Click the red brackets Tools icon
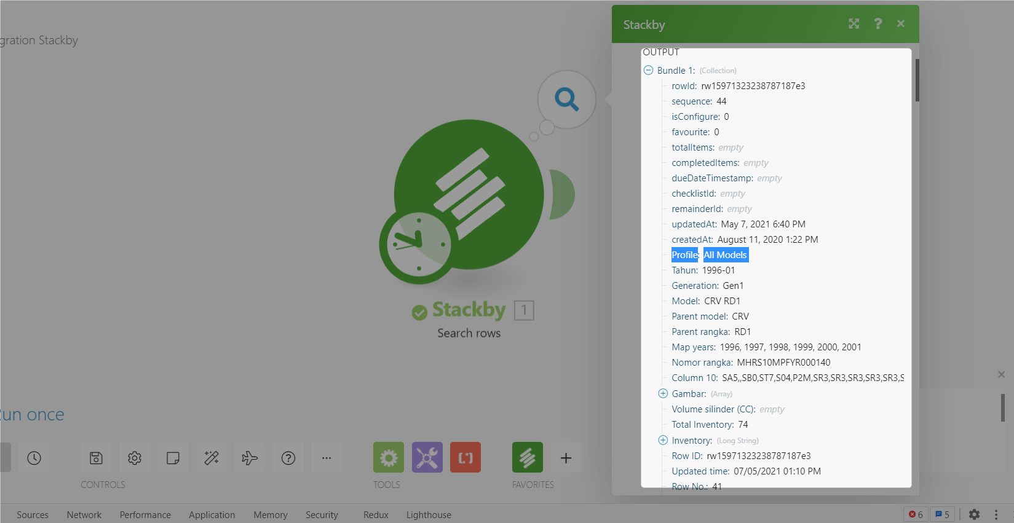This screenshot has height=523, width=1014. point(465,458)
